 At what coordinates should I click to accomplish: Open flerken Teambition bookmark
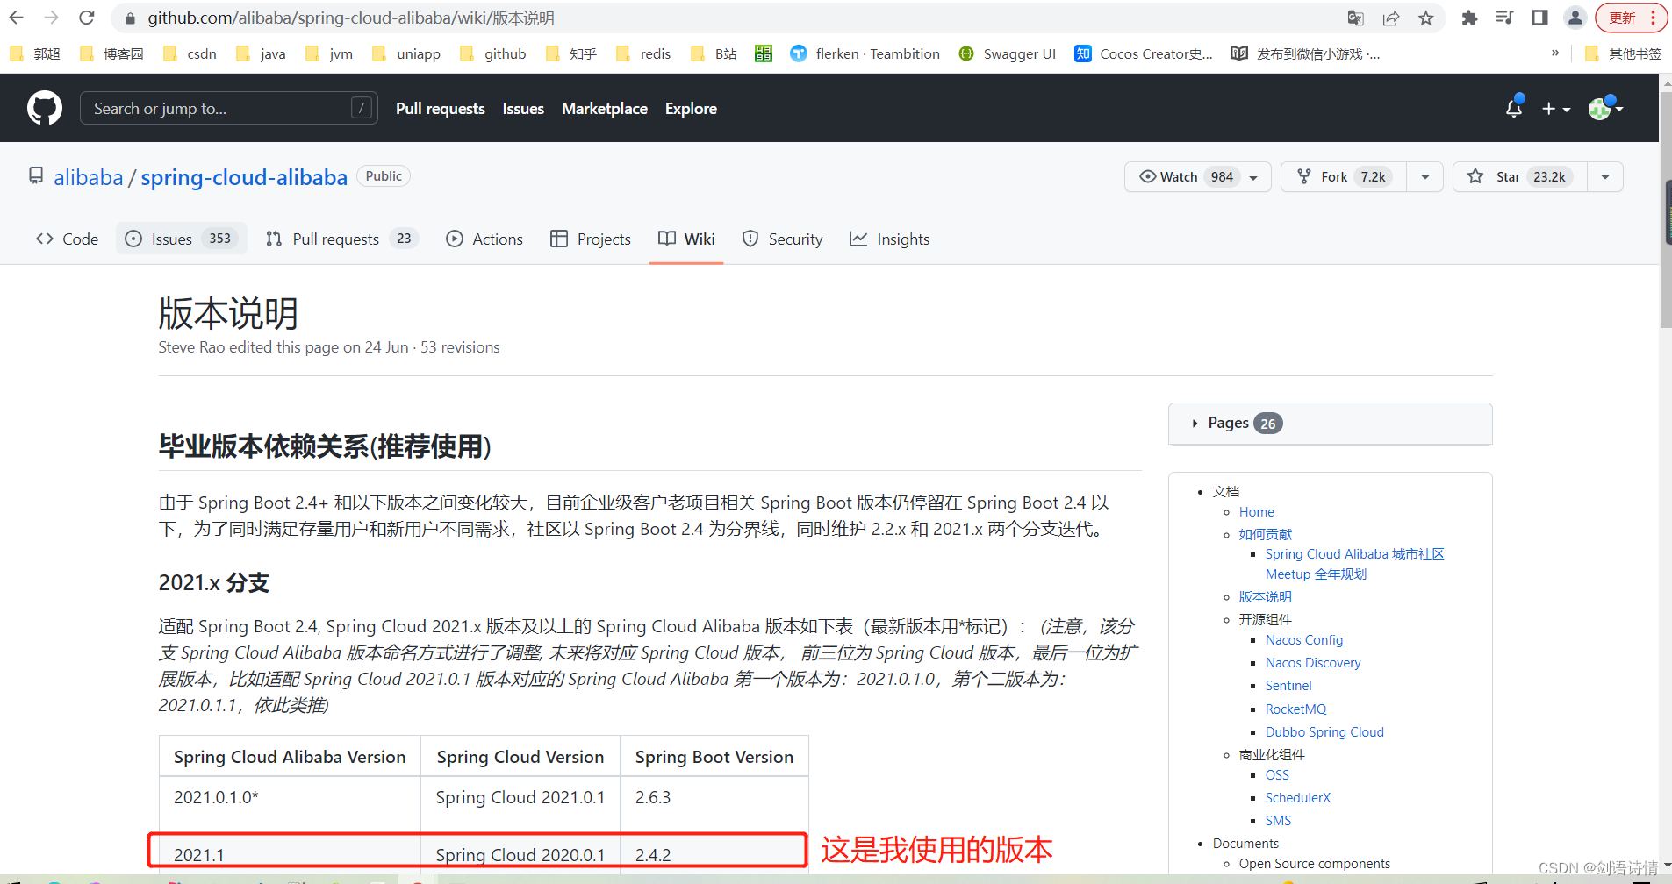coord(865,53)
